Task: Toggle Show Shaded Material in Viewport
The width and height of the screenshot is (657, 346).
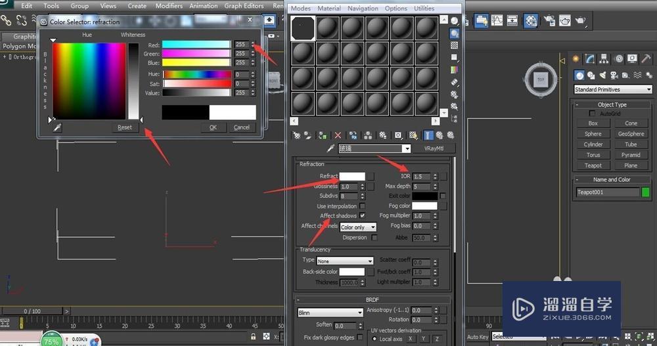Action: click(x=413, y=135)
